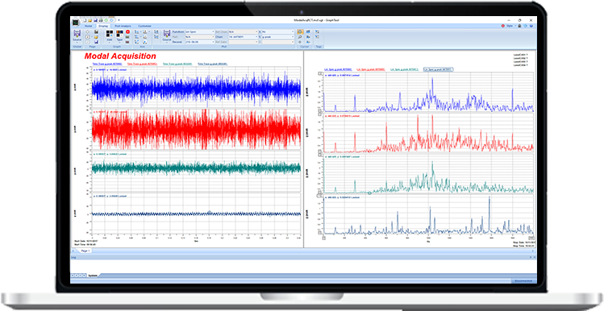Switch to the Customize ribbon tab

(145, 26)
